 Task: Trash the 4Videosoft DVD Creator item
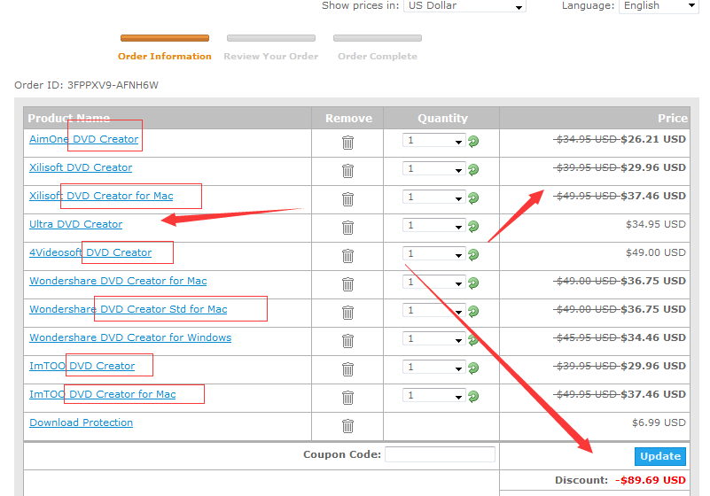coord(347,256)
